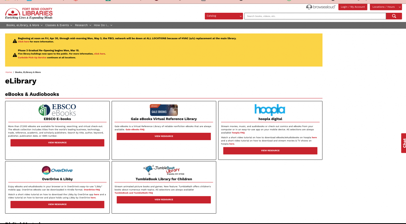406x224 pixels.
Task: Click the browsealoud headphone logo
Action: [x=321, y=7]
